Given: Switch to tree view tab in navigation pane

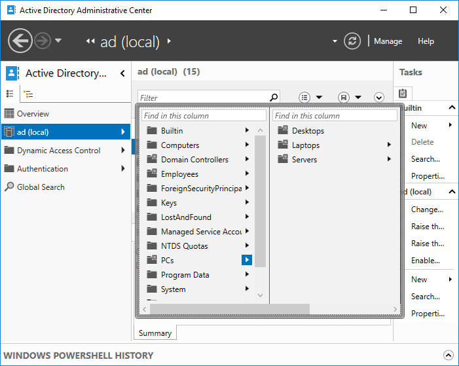Looking at the screenshot, I should (28, 94).
